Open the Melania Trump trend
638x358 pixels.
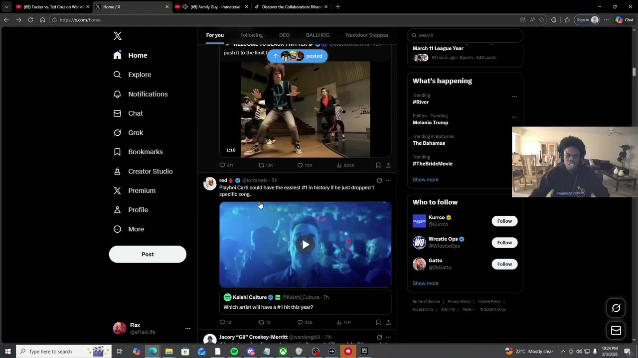(430, 122)
